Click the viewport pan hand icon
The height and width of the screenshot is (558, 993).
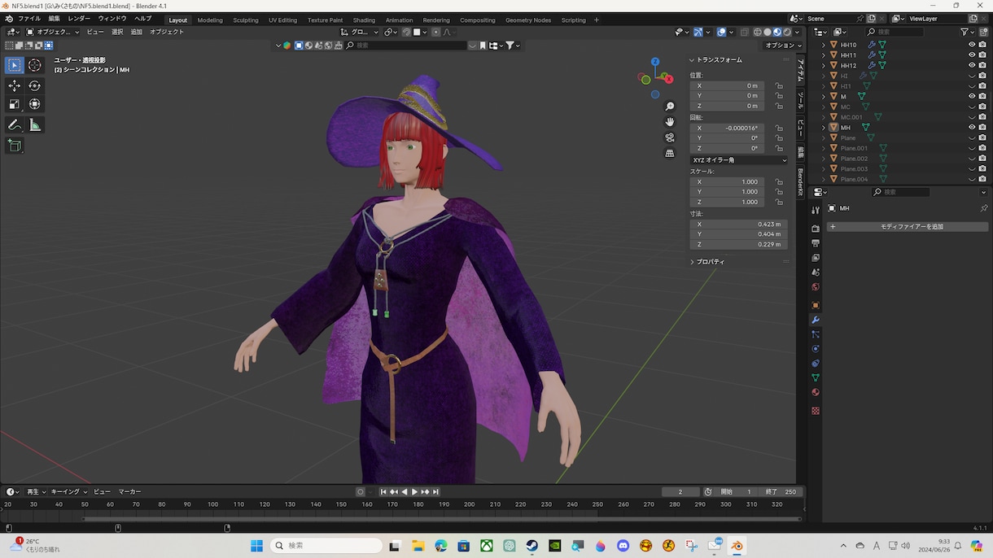pos(670,122)
